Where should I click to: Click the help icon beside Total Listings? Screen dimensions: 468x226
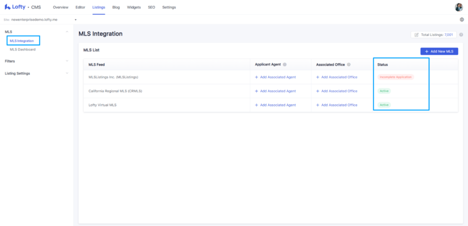tap(461, 35)
